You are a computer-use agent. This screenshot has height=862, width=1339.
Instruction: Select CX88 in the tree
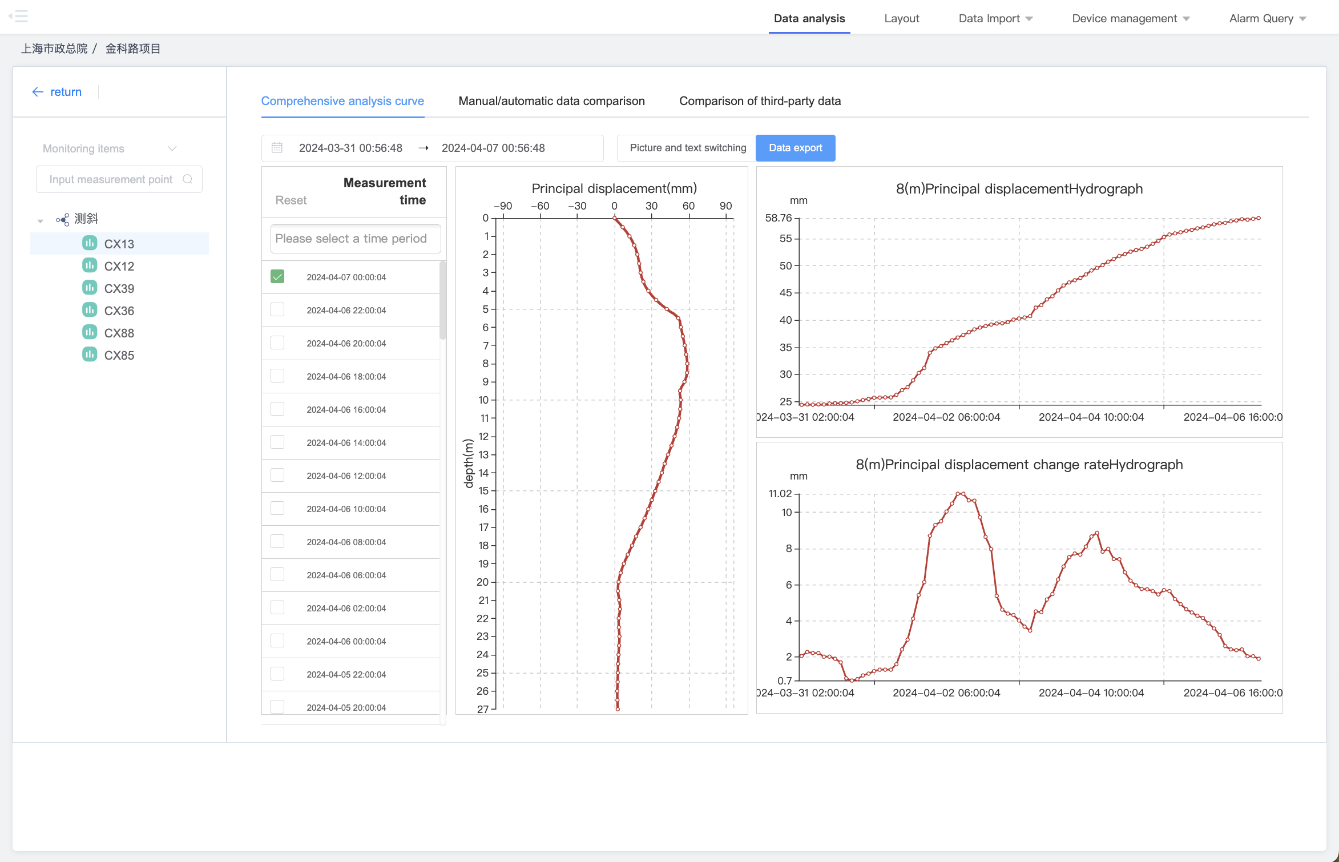pyautogui.click(x=119, y=333)
